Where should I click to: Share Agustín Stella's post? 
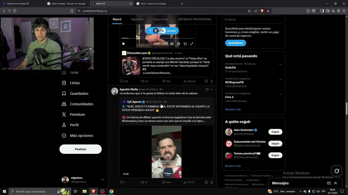[212, 182]
